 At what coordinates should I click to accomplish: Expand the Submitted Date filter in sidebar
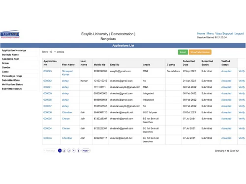(11, 80)
